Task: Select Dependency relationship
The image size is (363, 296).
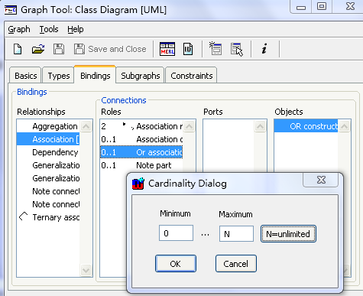Action: tap(48, 152)
